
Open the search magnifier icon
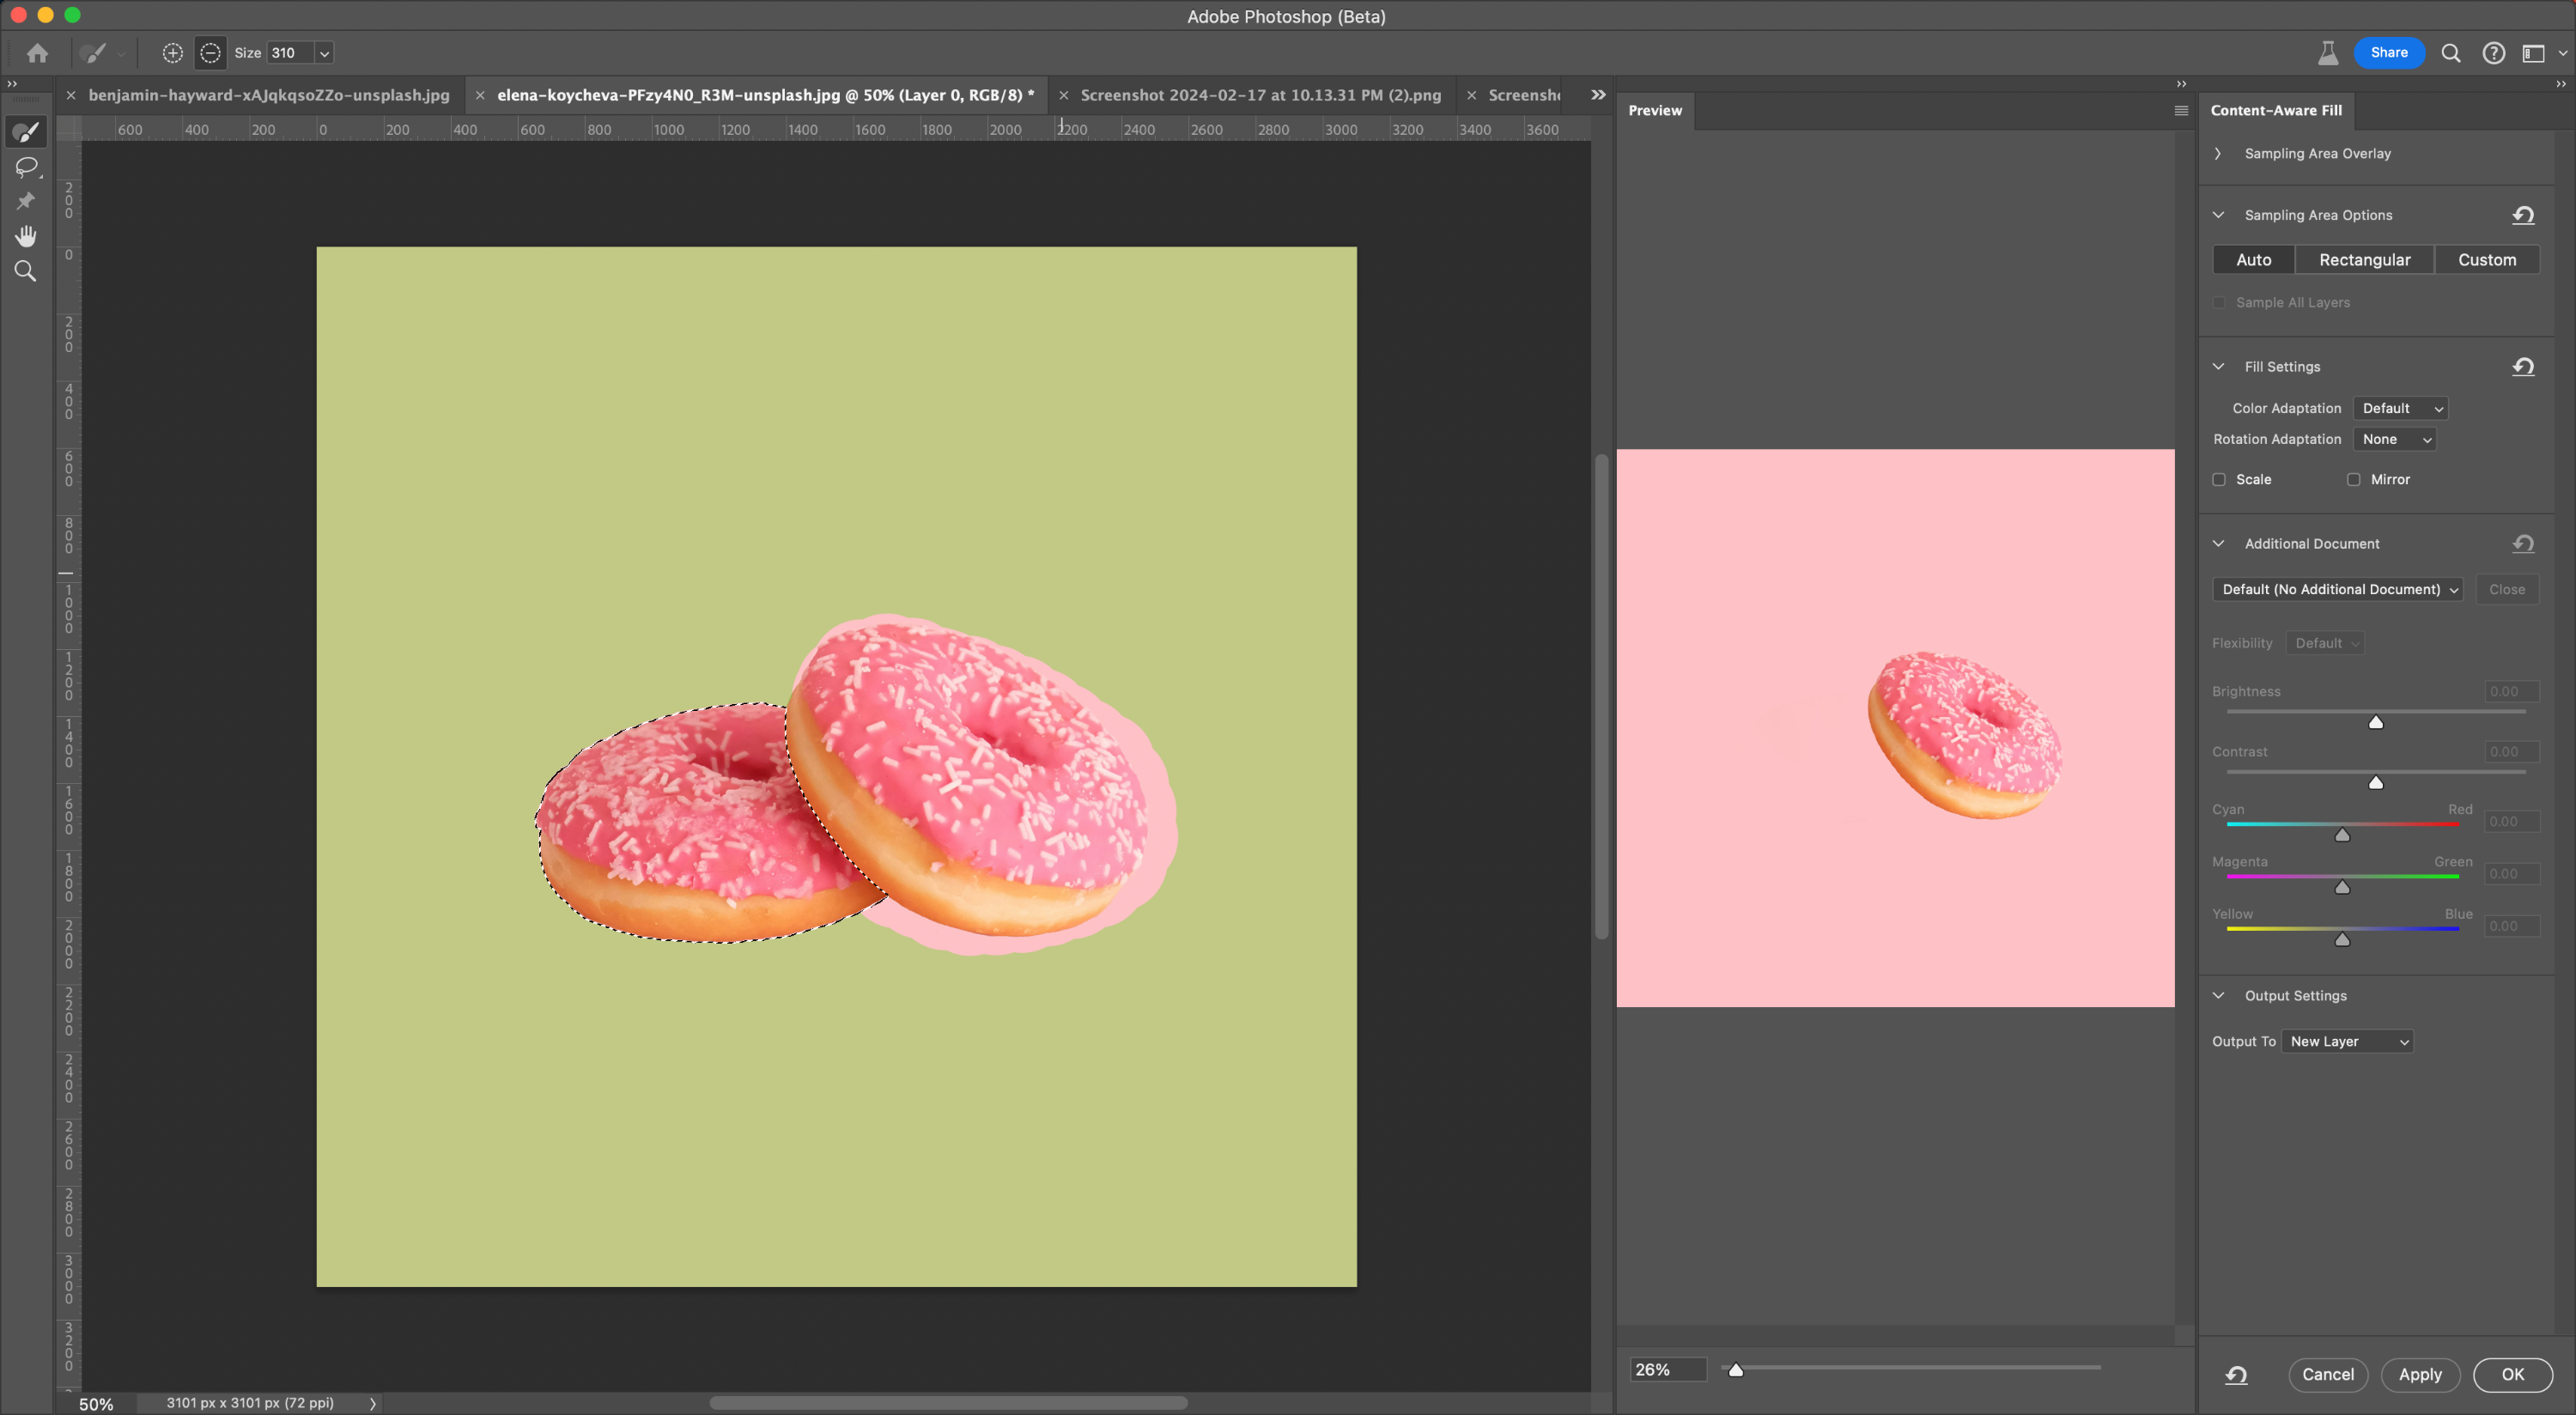[2450, 53]
